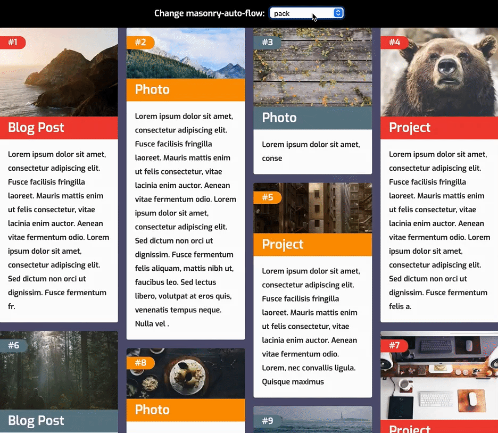Open the brown bear photo
498x433 pixels.
[x=439, y=72]
